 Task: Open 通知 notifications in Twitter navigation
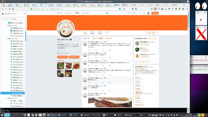[77, 13]
